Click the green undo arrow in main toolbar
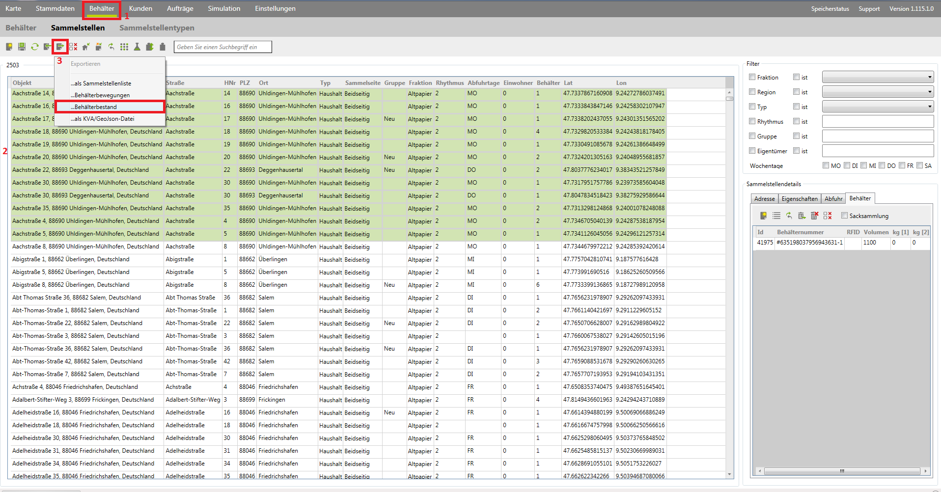 111,47
